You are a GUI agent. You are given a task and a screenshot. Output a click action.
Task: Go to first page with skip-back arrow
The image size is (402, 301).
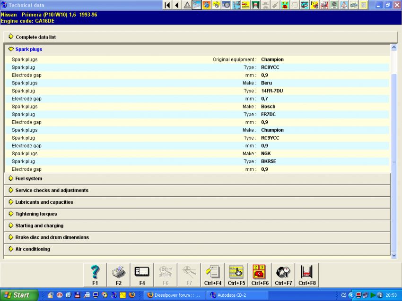167,5
